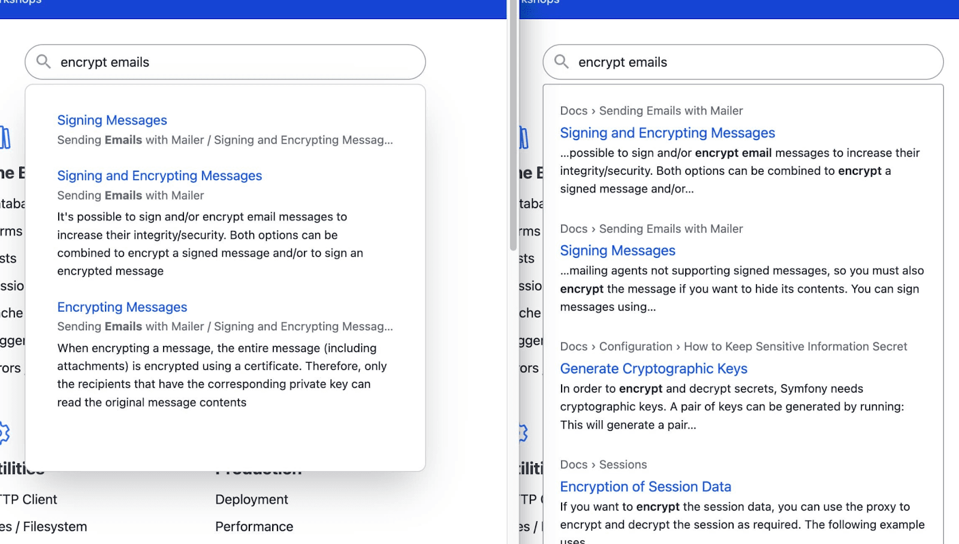Open 'Signing and Encrypting Messages' in right results

coord(667,133)
